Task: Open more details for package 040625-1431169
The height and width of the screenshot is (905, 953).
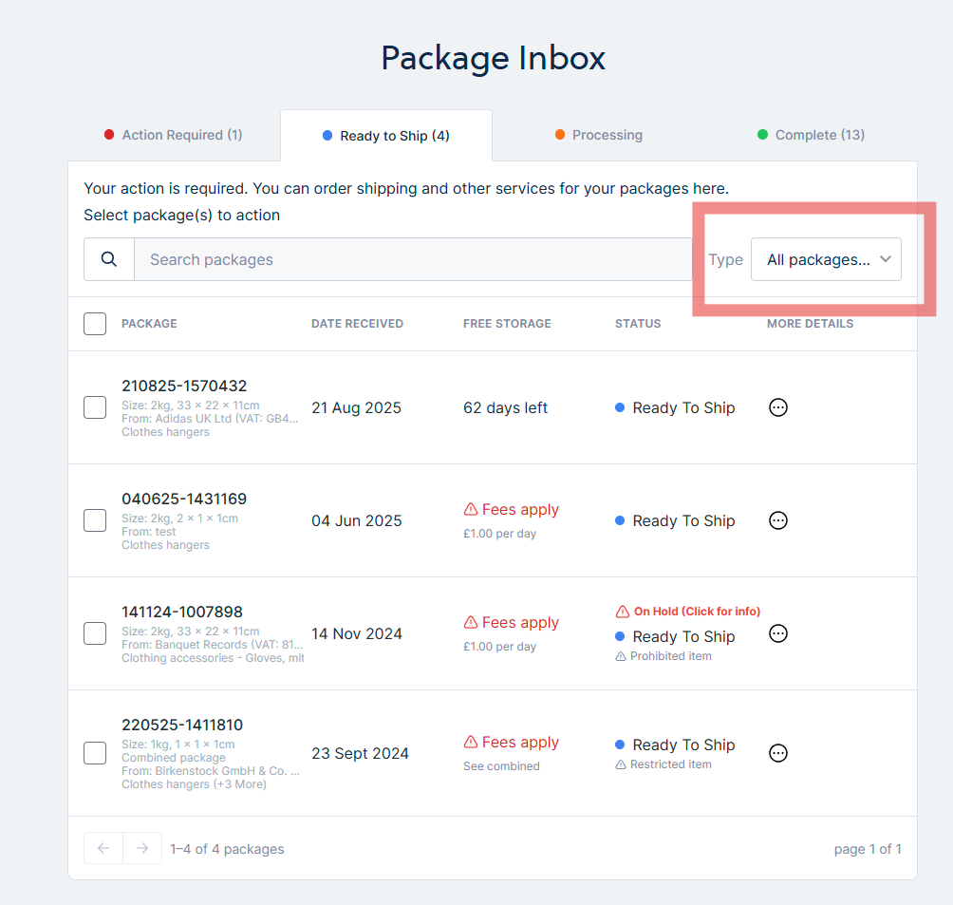Action: pos(778,520)
